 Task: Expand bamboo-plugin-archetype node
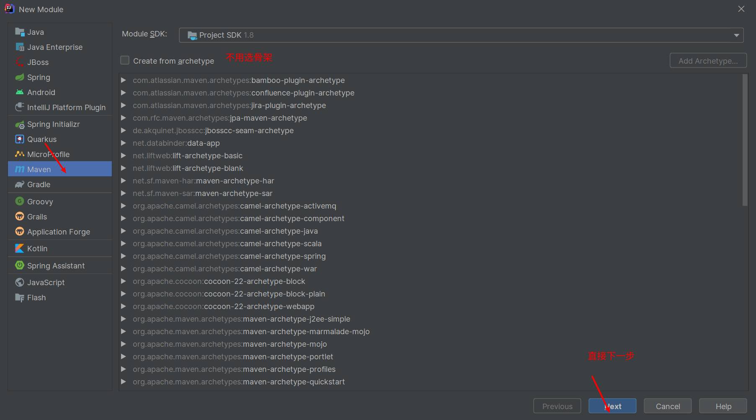[124, 80]
